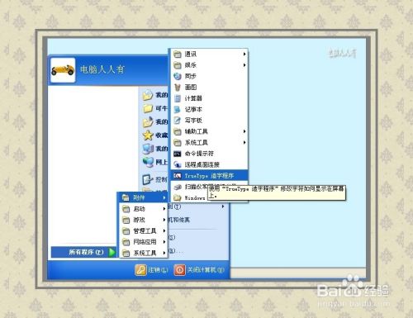Open the 网络应用 folder icon

[126, 242]
